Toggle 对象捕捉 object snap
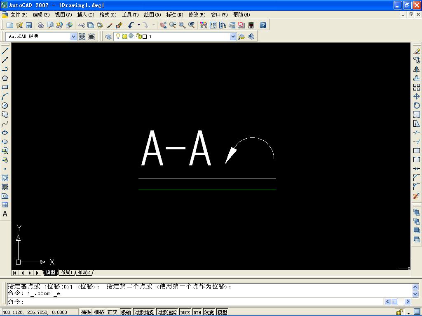 (x=144, y=312)
